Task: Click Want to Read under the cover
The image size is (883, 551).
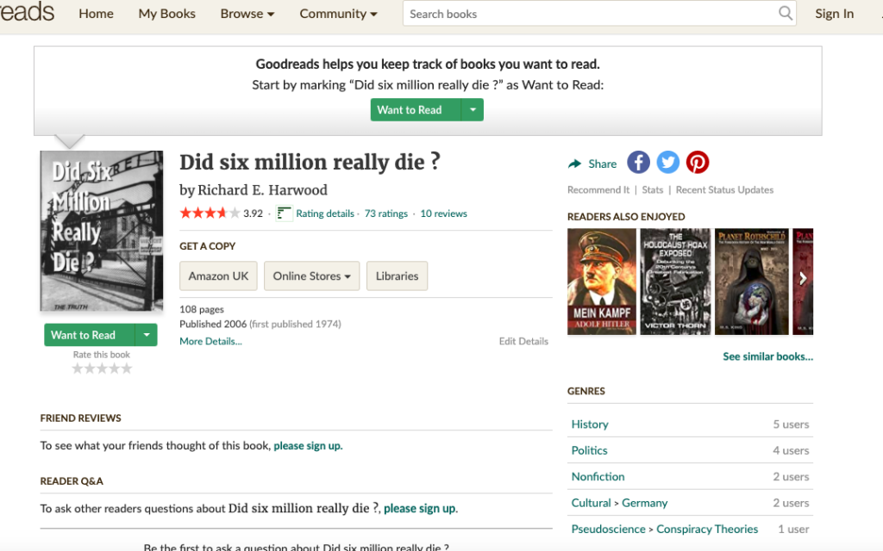Action: tap(90, 335)
